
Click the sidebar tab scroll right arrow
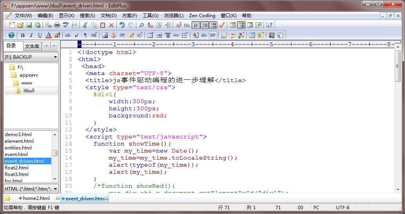[x=54, y=46]
